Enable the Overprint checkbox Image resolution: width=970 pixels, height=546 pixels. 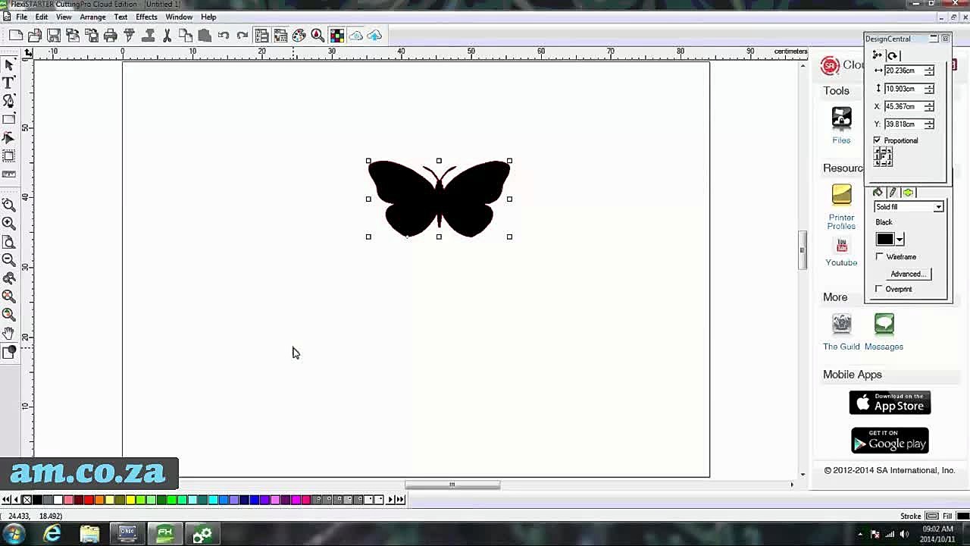[879, 289]
